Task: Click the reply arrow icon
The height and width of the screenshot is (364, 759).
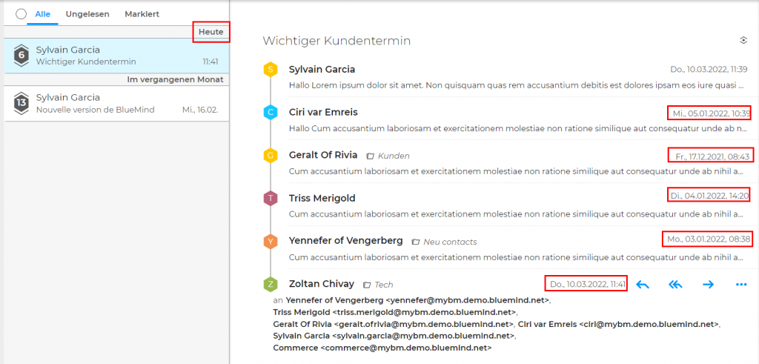Action: pyautogui.click(x=643, y=285)
